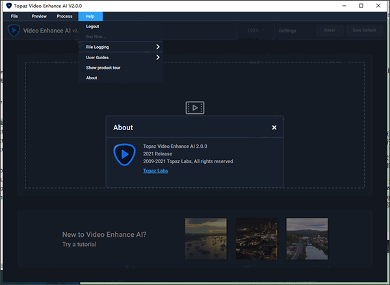Screen dimensions: 390x285
Task: Click the New to Video Enhance AI? heading
Action: pyautogui.click(x=104, y=234)
